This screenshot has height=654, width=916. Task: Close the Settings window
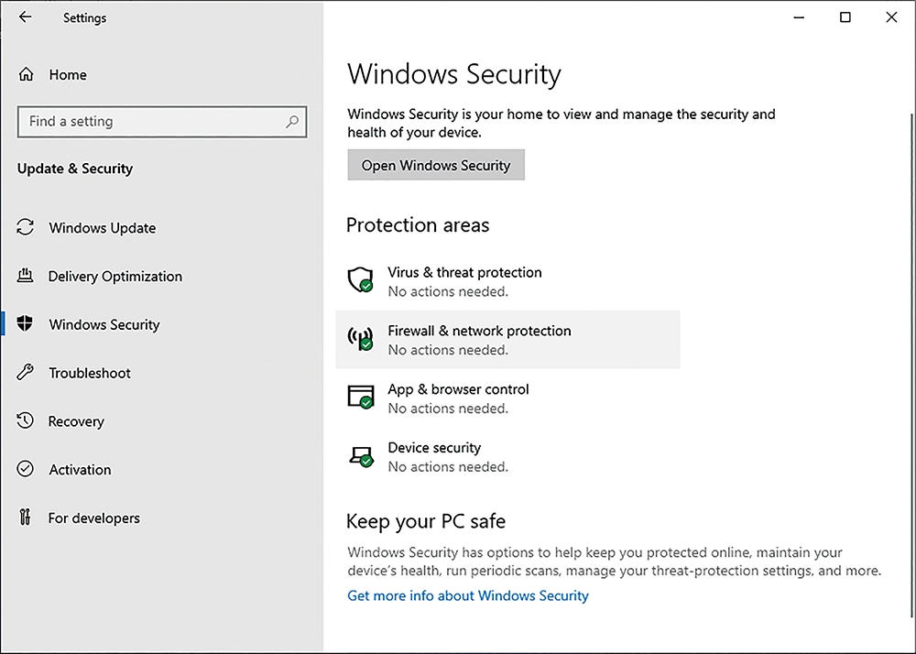click(x=891, y=17)
